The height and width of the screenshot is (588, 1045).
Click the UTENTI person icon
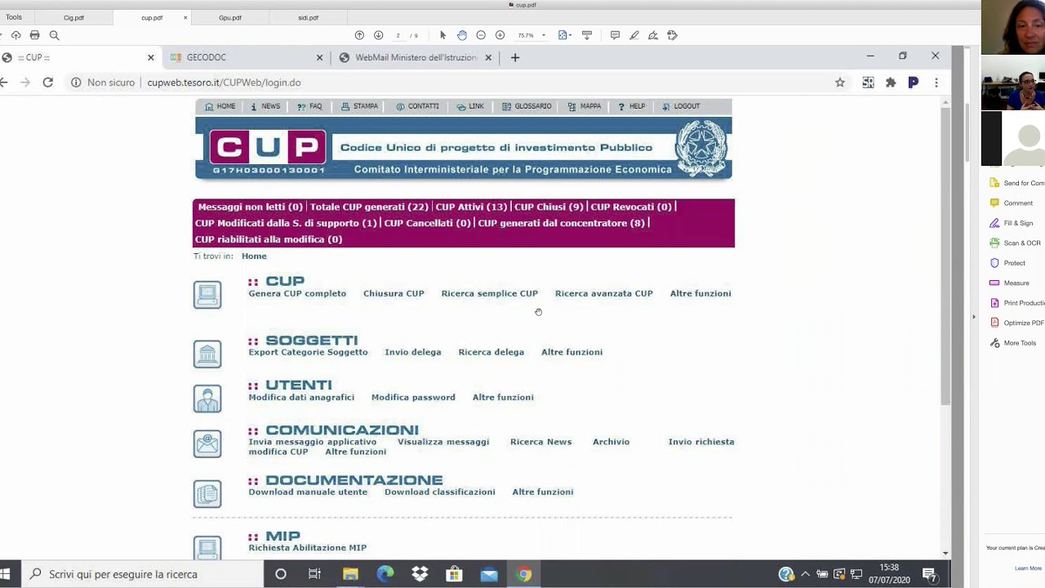point(207,399)
